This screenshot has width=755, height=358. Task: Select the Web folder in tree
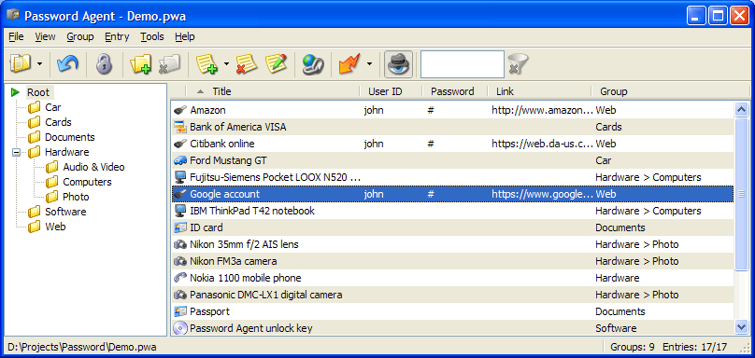tap(55, 227)
